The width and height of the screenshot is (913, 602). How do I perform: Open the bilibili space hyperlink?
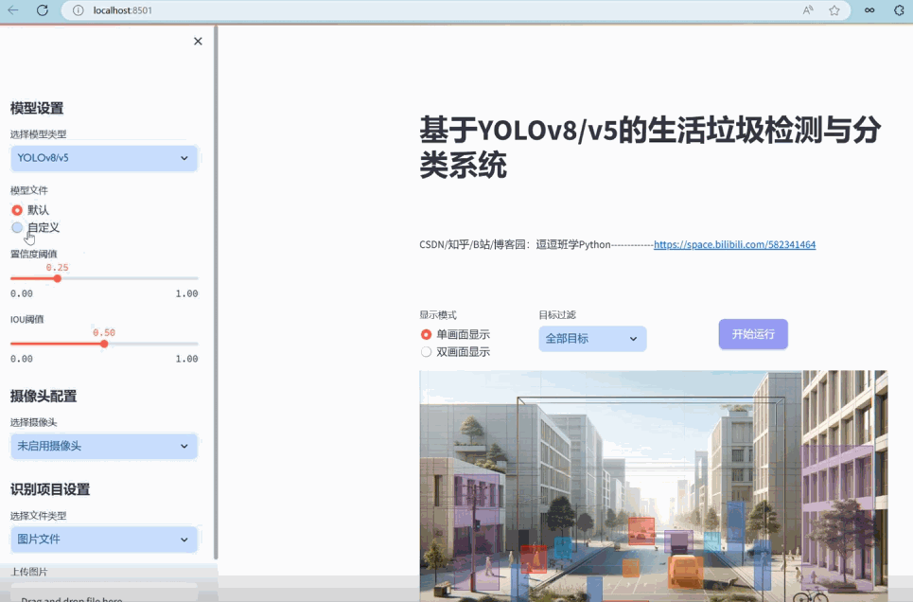click(x=734, y=244)
